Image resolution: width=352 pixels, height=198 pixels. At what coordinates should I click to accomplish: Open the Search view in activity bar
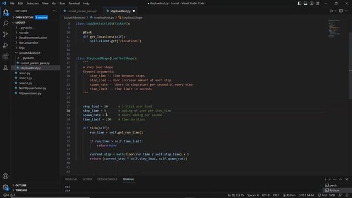(x=5, y=23)
